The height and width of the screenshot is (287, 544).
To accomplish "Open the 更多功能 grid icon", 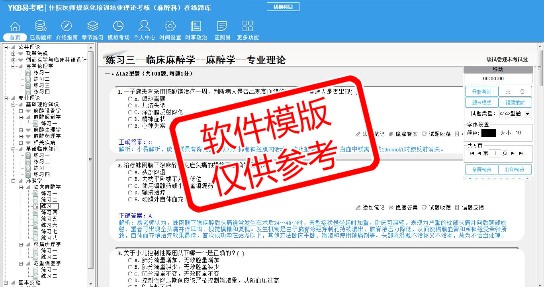I will tap(248, 27).
